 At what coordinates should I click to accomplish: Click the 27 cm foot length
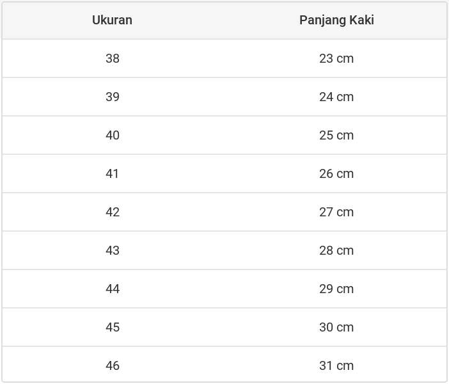pyautogui.click(x=336, y=212)
